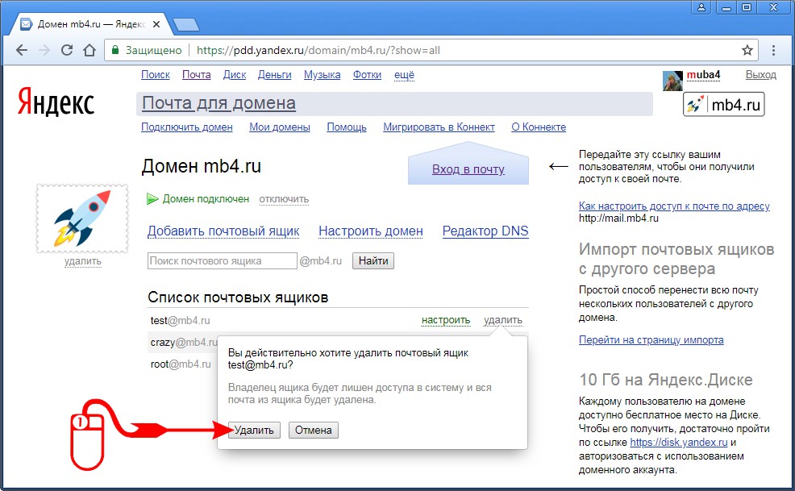Screen dimensions: 795x491
Task: Log out via the Выход link
Action: click(x=760, y=74)
